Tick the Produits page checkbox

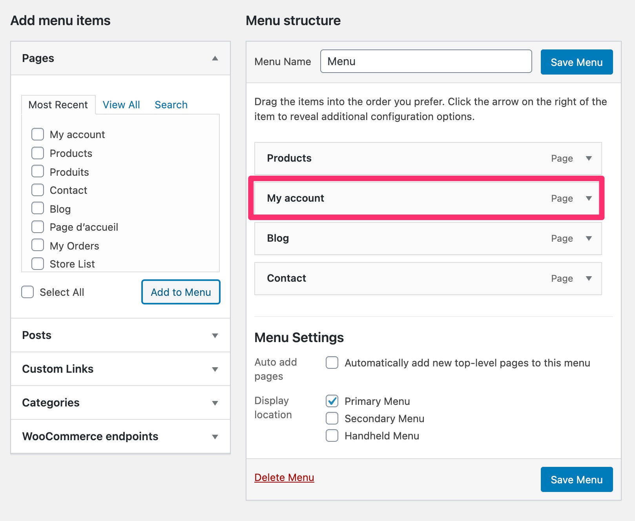click(38, 171)
